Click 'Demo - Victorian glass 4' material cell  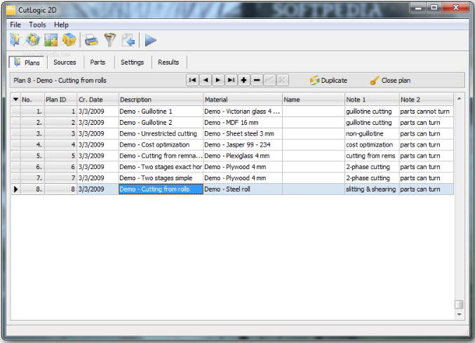coord(243,112)
